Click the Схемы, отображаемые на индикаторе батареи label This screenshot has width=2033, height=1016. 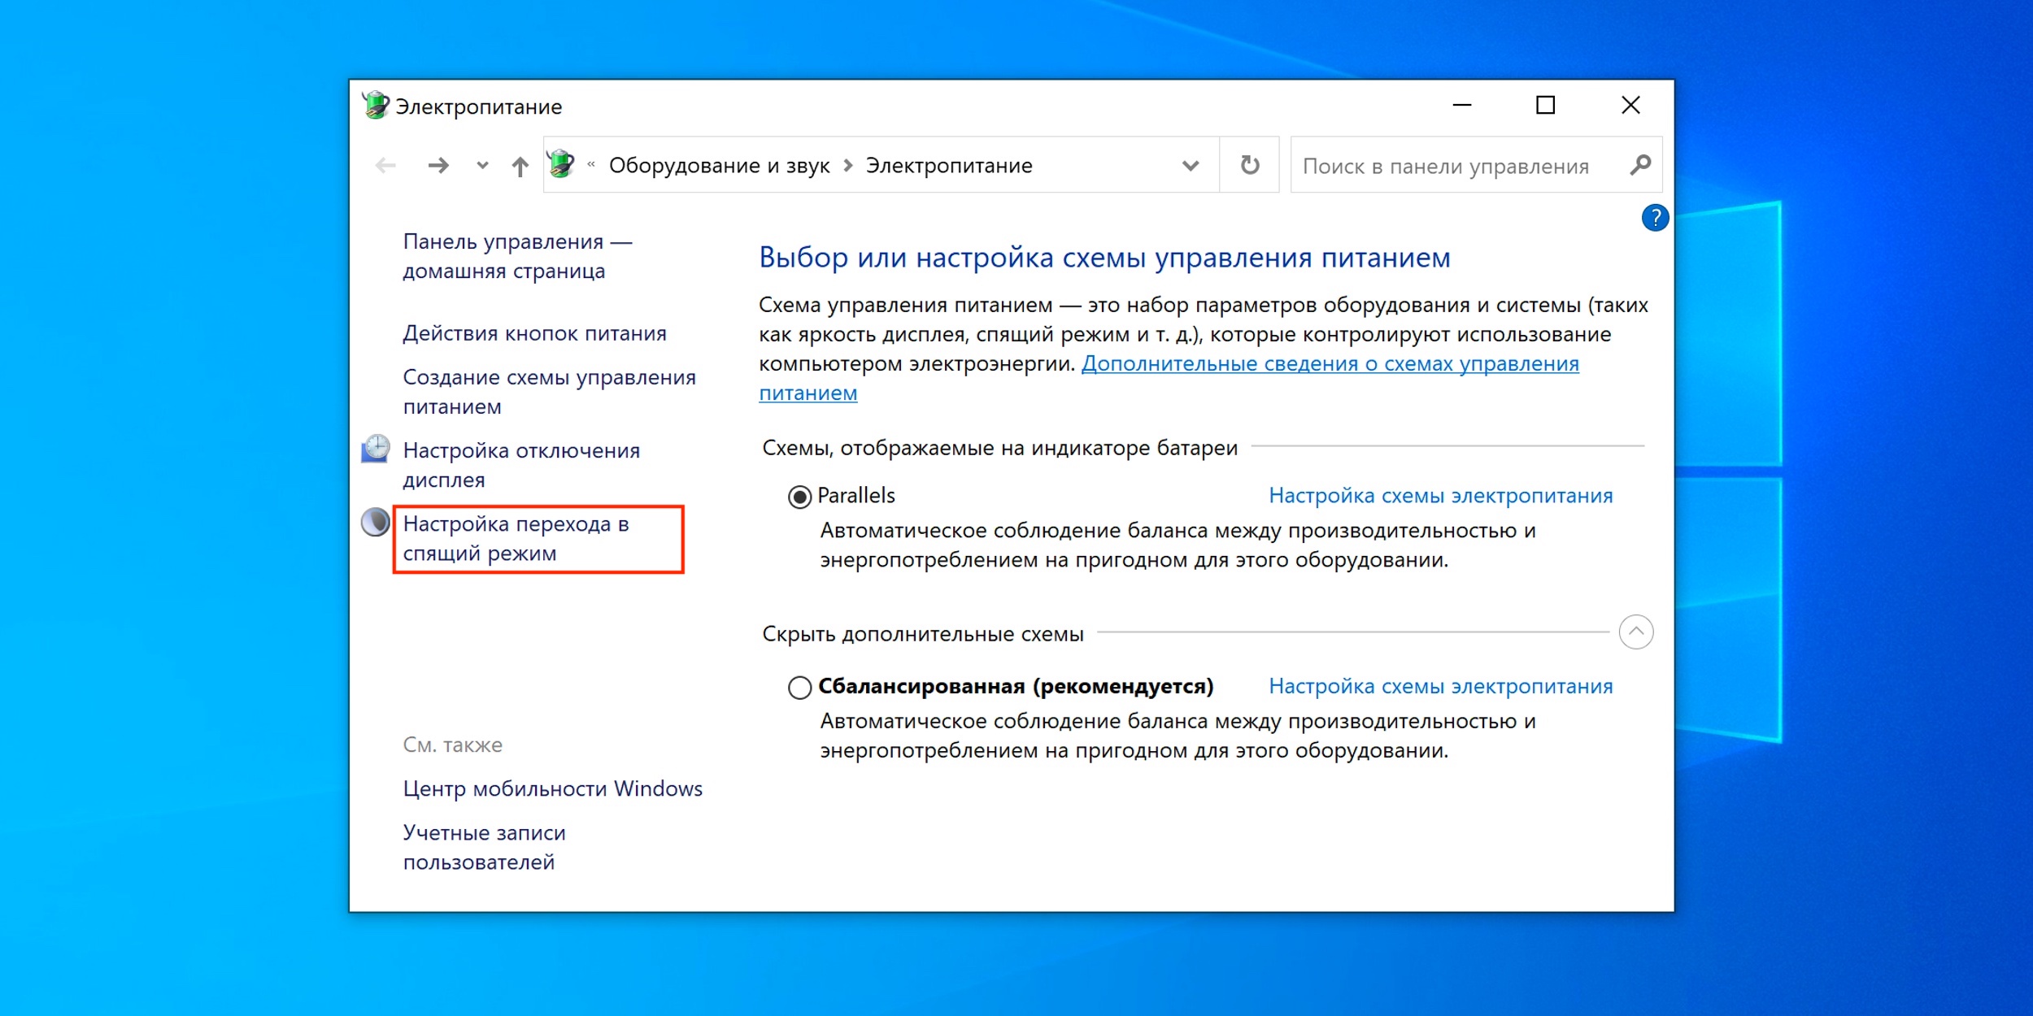[999, 448]
